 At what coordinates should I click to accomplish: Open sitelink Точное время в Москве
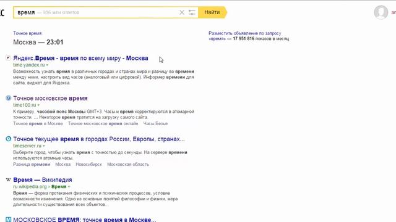38,123
